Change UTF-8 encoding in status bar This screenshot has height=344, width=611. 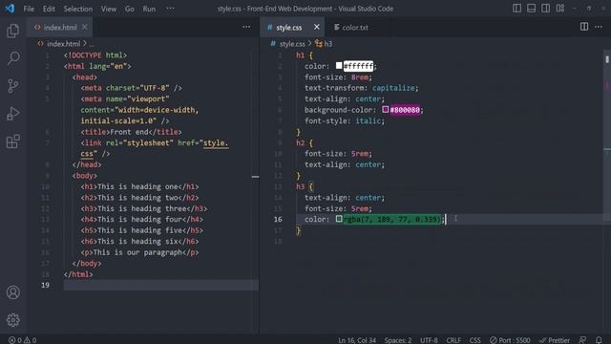tap(429, 340)
